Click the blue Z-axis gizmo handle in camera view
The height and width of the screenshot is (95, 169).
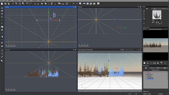point(109,61)
